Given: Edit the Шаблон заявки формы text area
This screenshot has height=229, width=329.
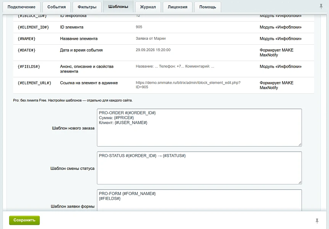Looking at the screenshot, I should 199,200.
